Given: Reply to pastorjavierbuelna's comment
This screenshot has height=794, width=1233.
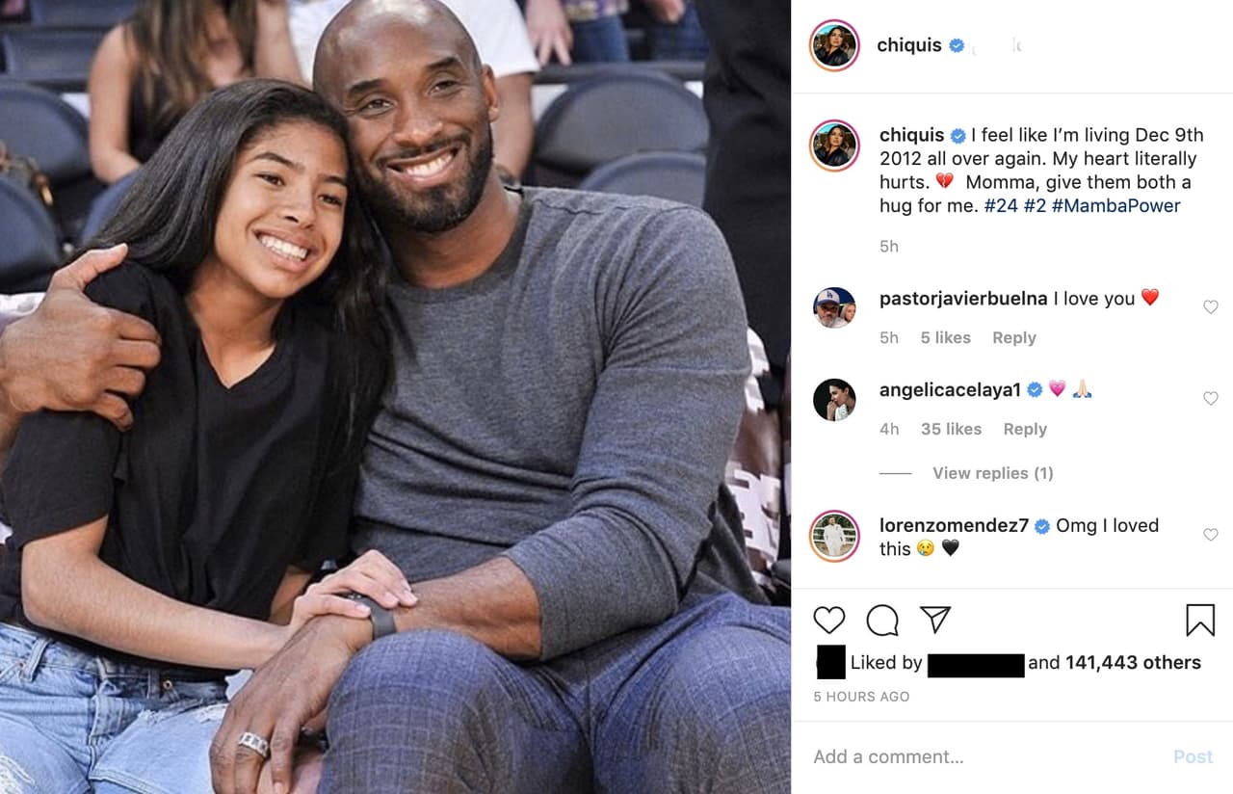Looking at the screenshot, I should click(x=1014, y=337).
